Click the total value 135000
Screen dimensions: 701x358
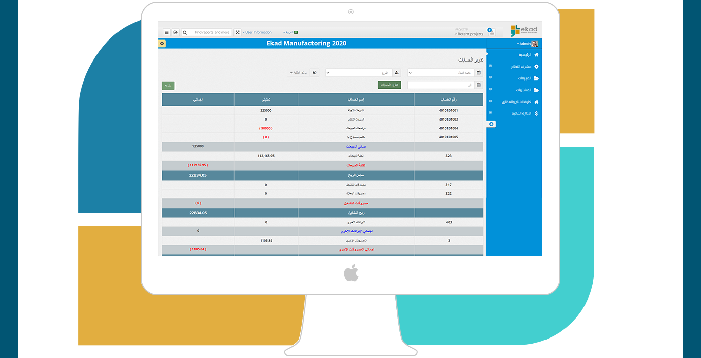pos(198,146)
